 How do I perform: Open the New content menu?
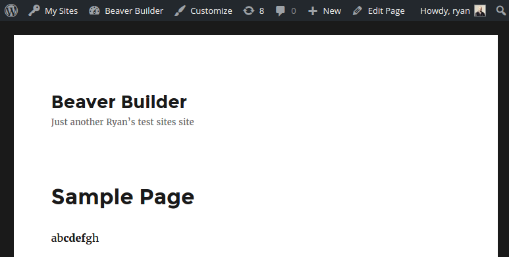[x=332, y=11]
